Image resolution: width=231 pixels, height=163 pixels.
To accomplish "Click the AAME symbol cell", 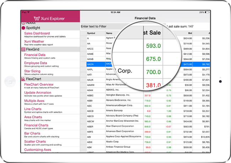I will coord(96,54).
